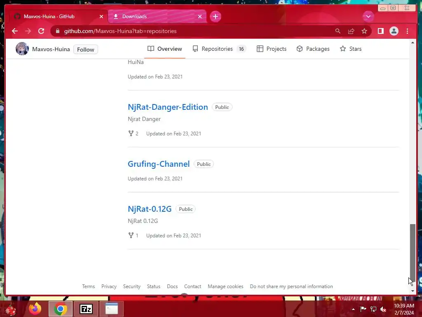Click the search magnifier in address bar

click(x=338, y=31)
